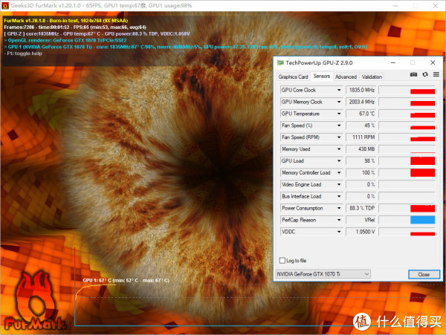Click the GPU Core Clock history graph

coord(407,90)
